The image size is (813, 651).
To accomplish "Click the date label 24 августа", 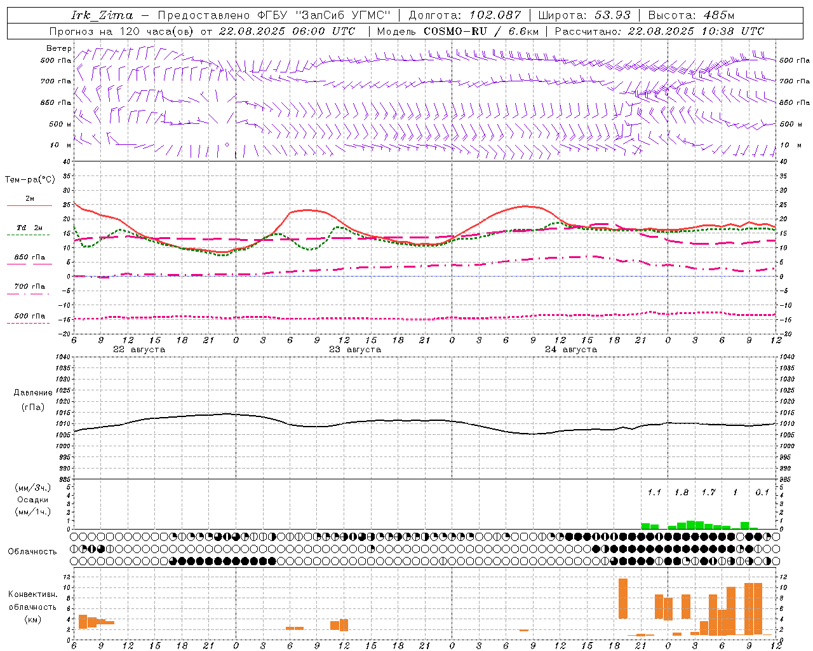I will coord(571,350).
